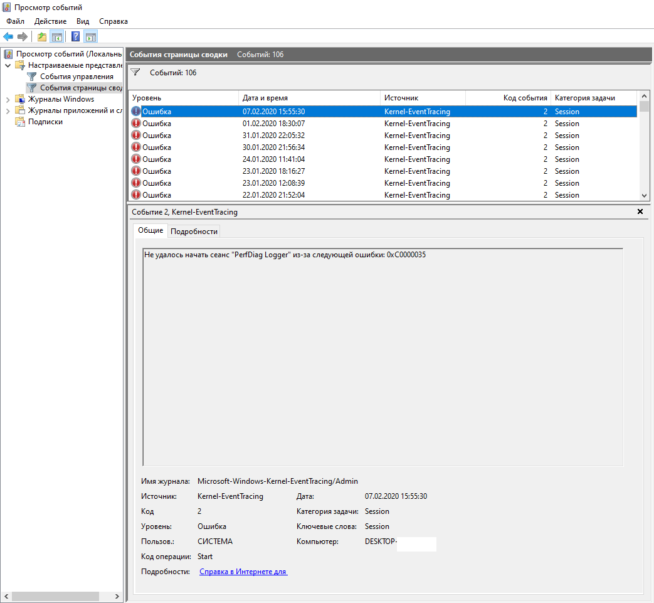Expand the Журналы Windows tree node
This screenshot has width=654, height=603.
tap(8, 99)
